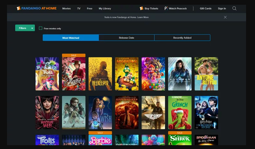The height and width of the screenshot is (149, 255).
Task: Open the Oppenheimer poster
Action: (x=127, y=113)
